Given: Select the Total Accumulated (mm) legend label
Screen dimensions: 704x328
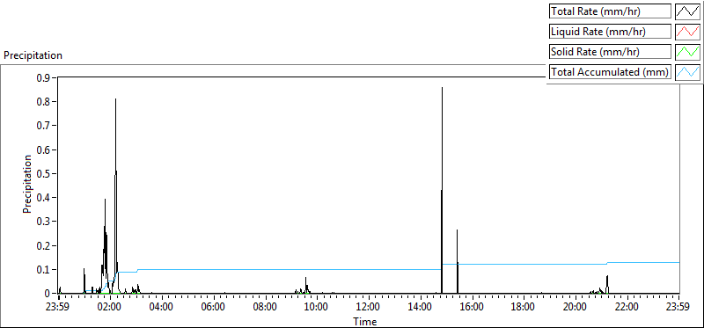Looking at the screenshot, I should pos(609,71).
